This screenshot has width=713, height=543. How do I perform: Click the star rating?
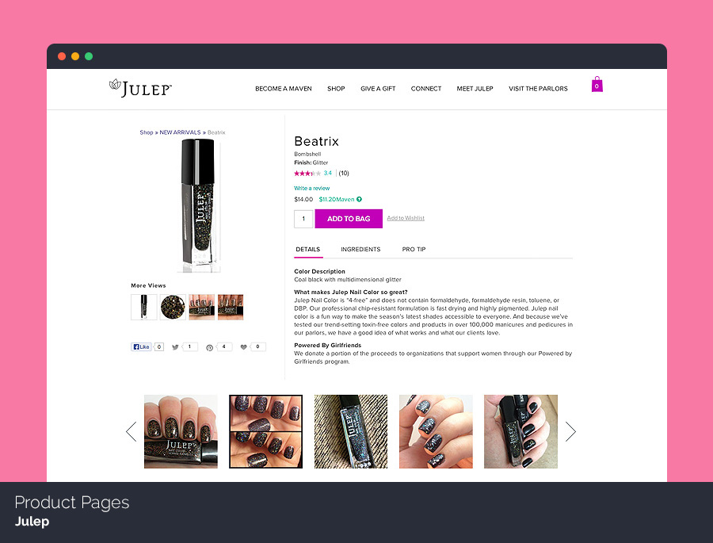click(307, 174)
